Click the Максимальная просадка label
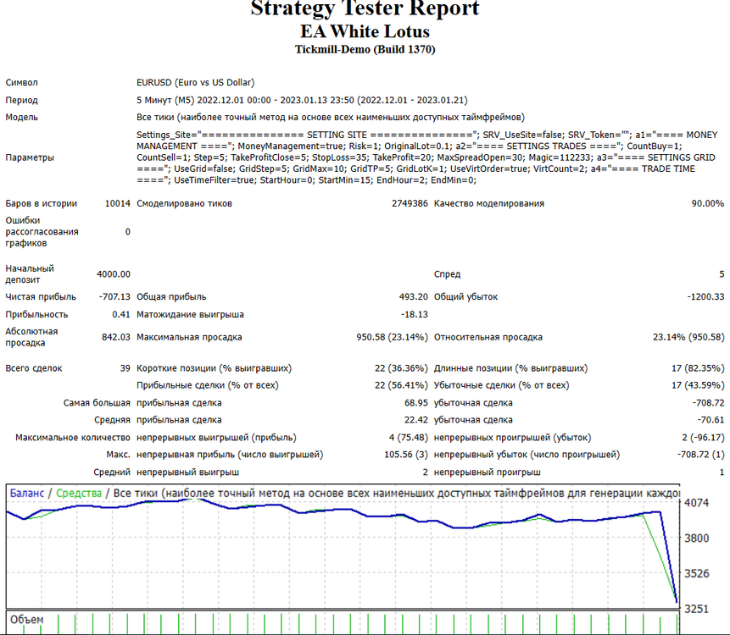This screenshot has width=730, height=635. 189,338
